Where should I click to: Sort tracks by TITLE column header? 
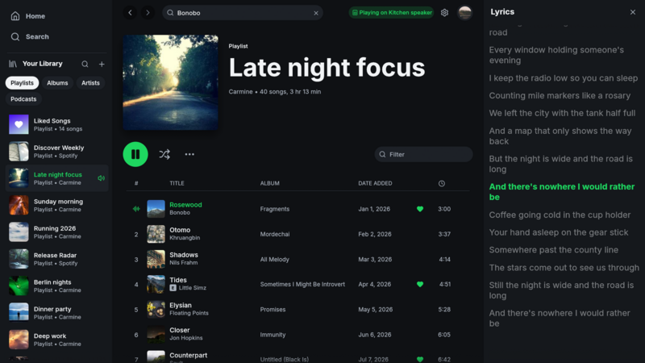[177, 184]
